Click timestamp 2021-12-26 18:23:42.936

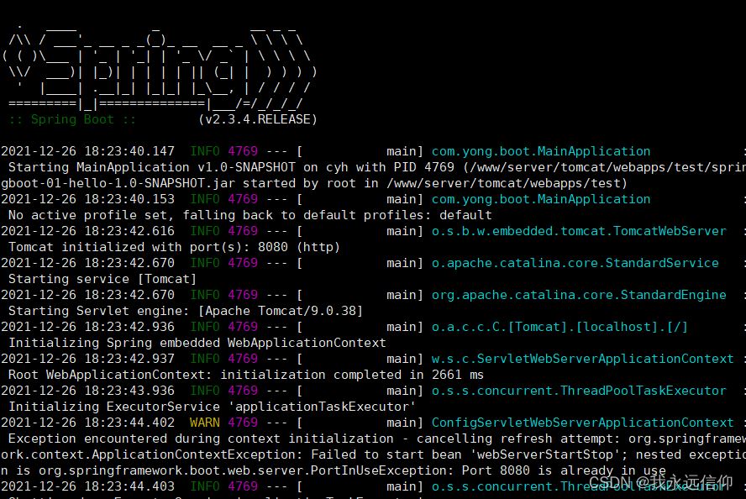tap(87, 327)
